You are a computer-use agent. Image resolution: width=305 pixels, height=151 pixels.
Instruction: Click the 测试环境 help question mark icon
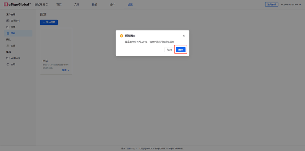(47, 5)
